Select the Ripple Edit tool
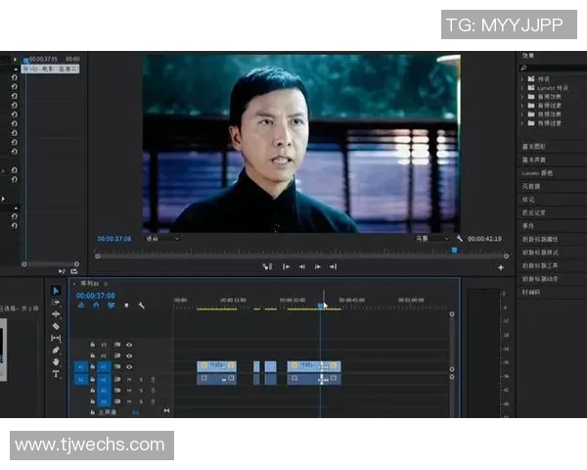 point(56,314)
